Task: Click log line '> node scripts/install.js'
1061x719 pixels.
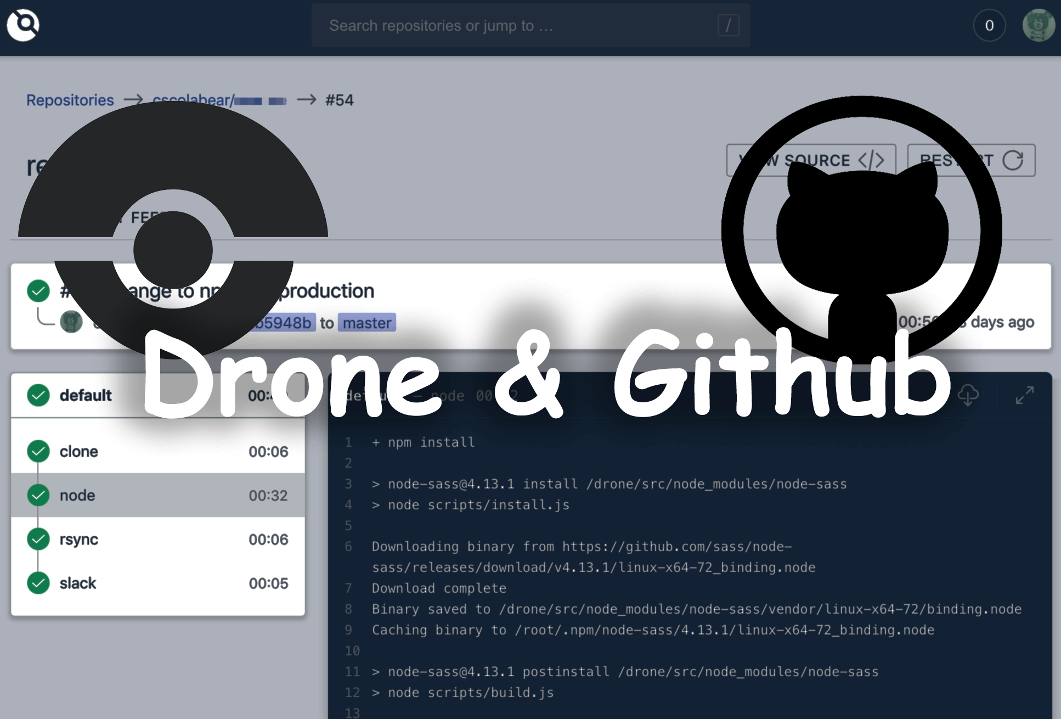Action: pyautogui.click(x=471, y=505)
